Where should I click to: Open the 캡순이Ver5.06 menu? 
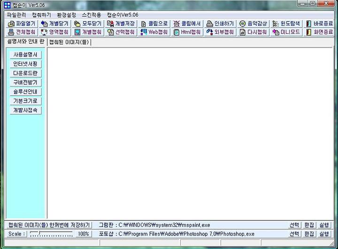pyautogui.click(x=123, y=15)
